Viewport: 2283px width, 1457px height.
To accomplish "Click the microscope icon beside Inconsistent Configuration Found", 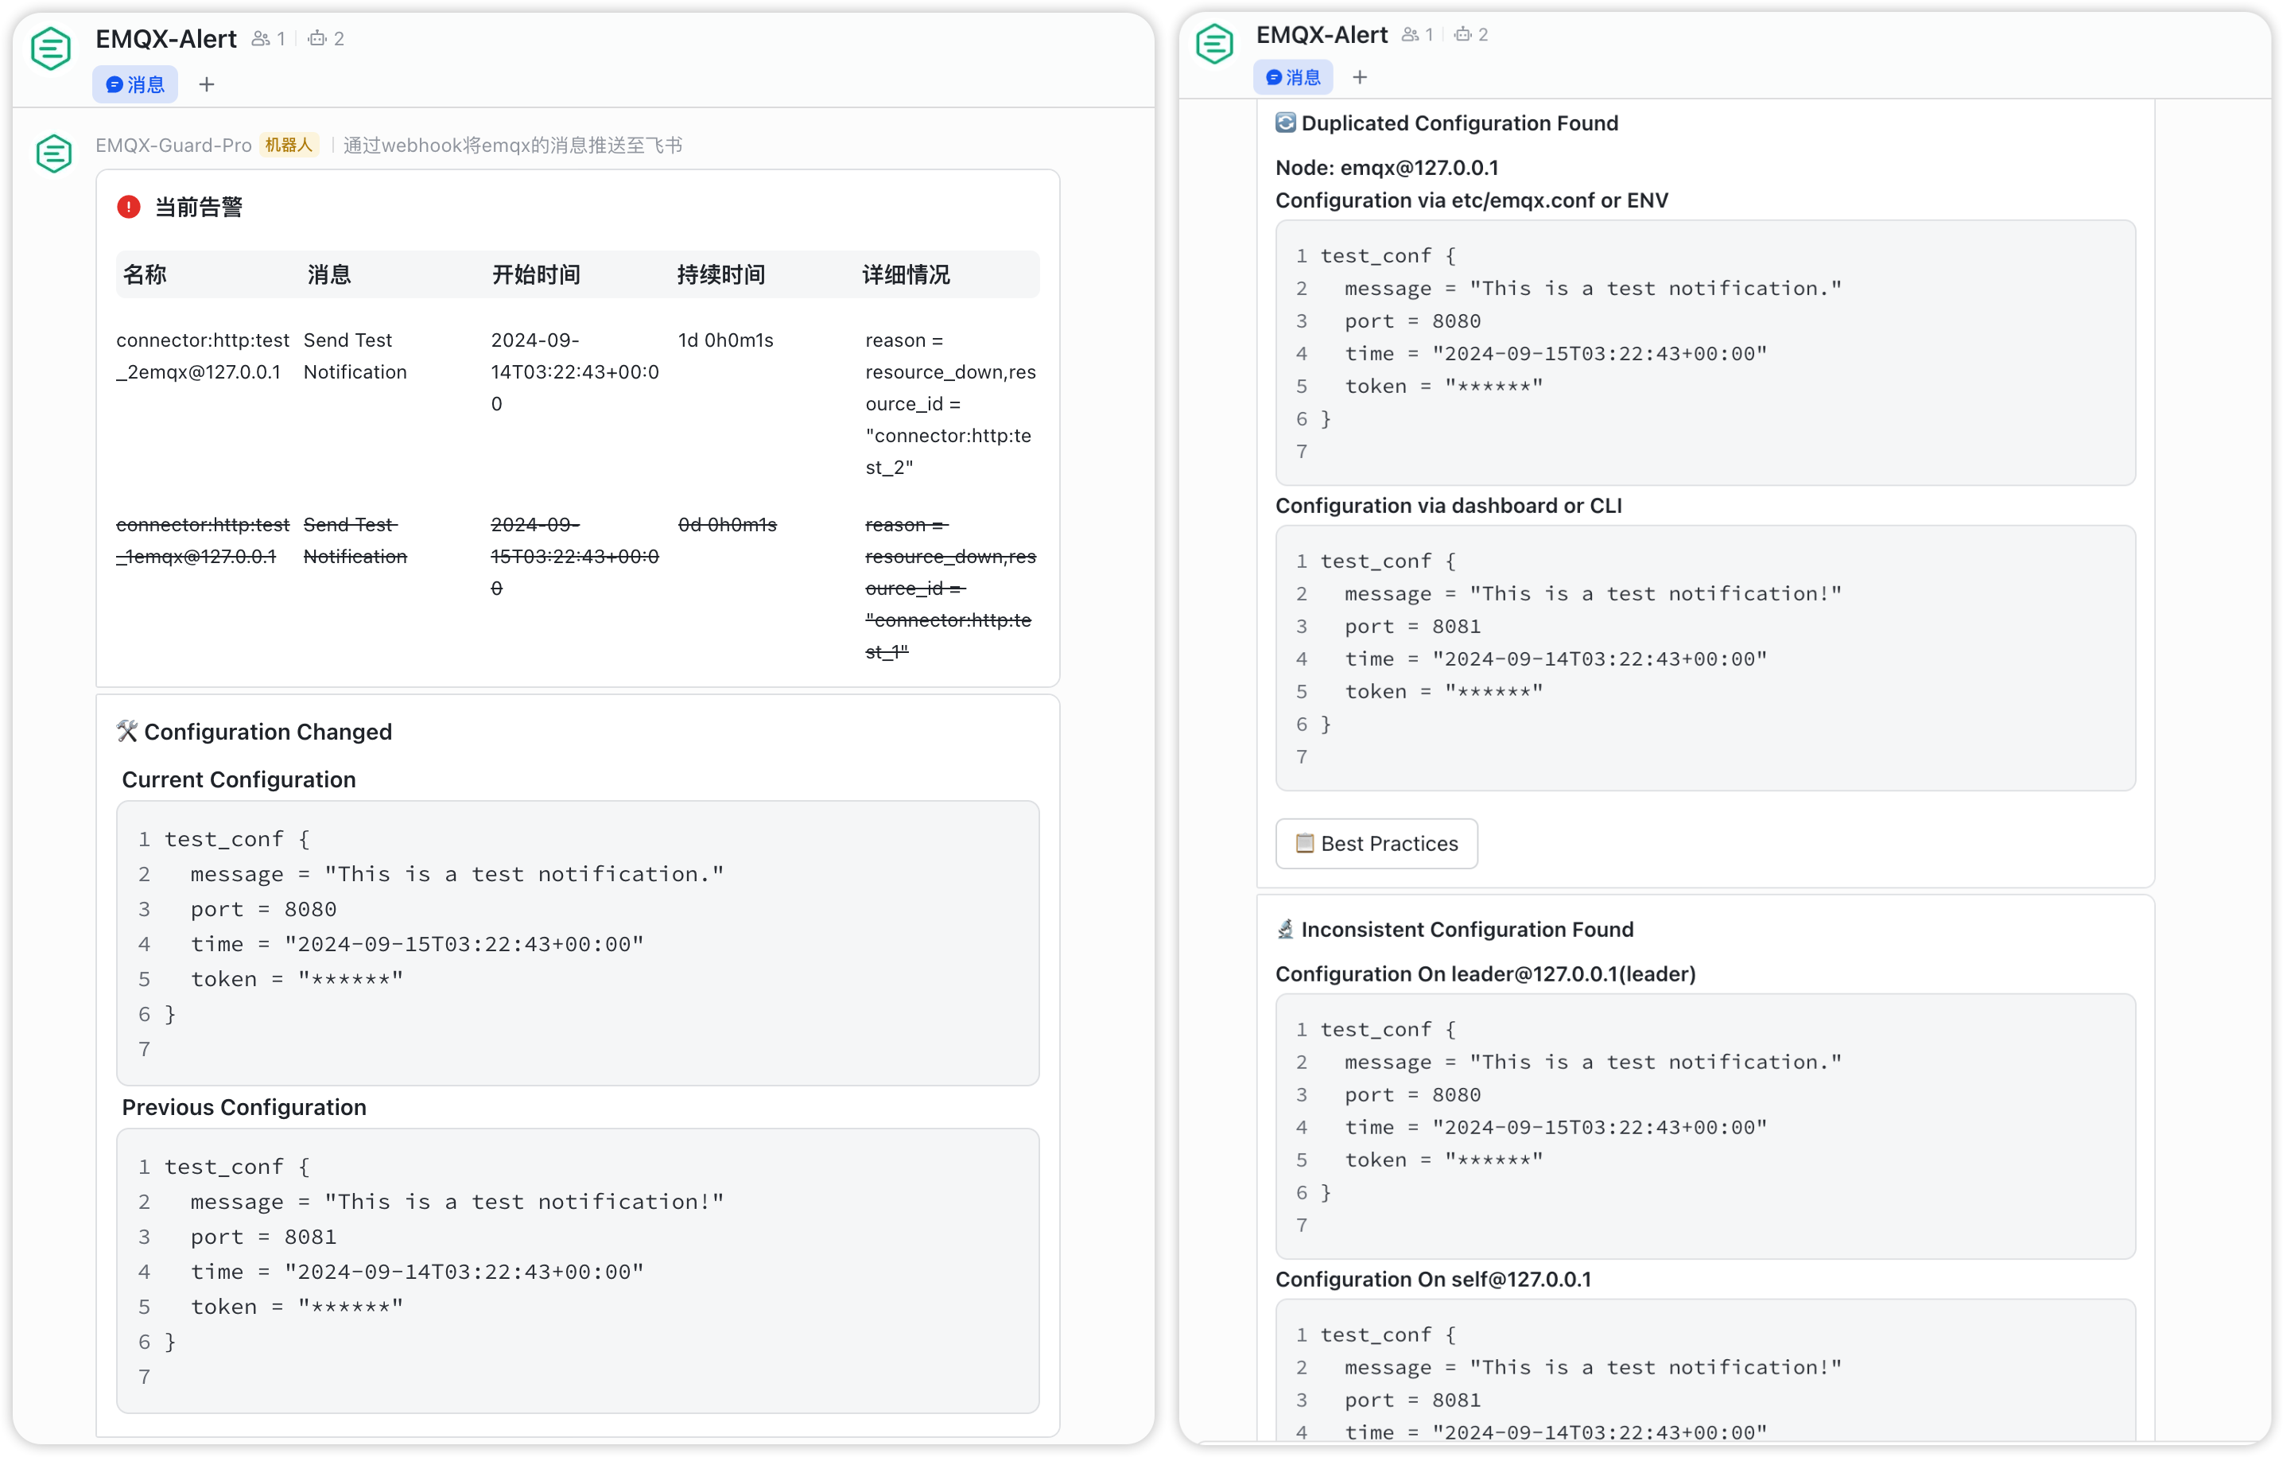I will click(1286, 929).
